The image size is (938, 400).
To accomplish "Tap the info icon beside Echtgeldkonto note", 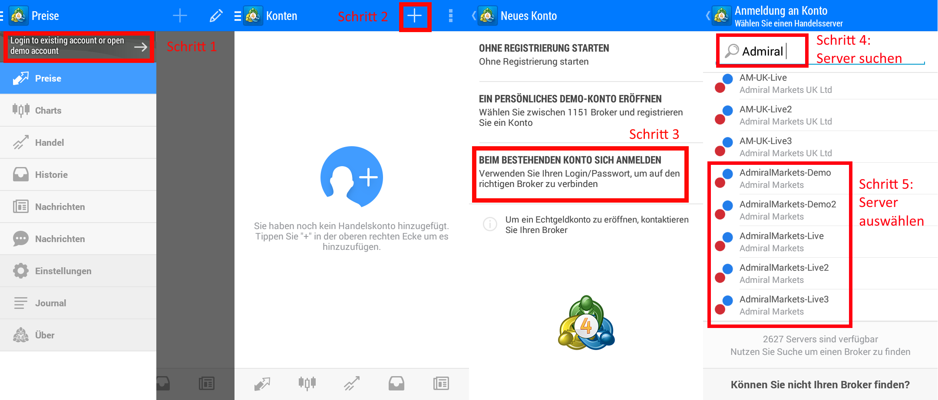I will pyautogui.click(x=490, y=224).
